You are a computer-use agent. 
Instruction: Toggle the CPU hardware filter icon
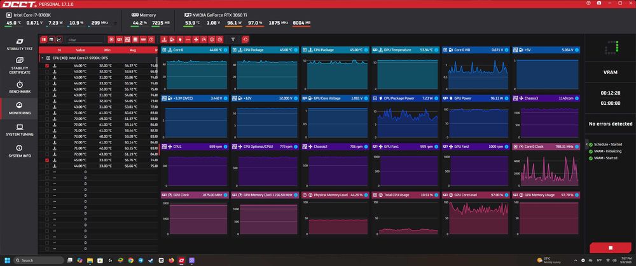click(111, 39)
